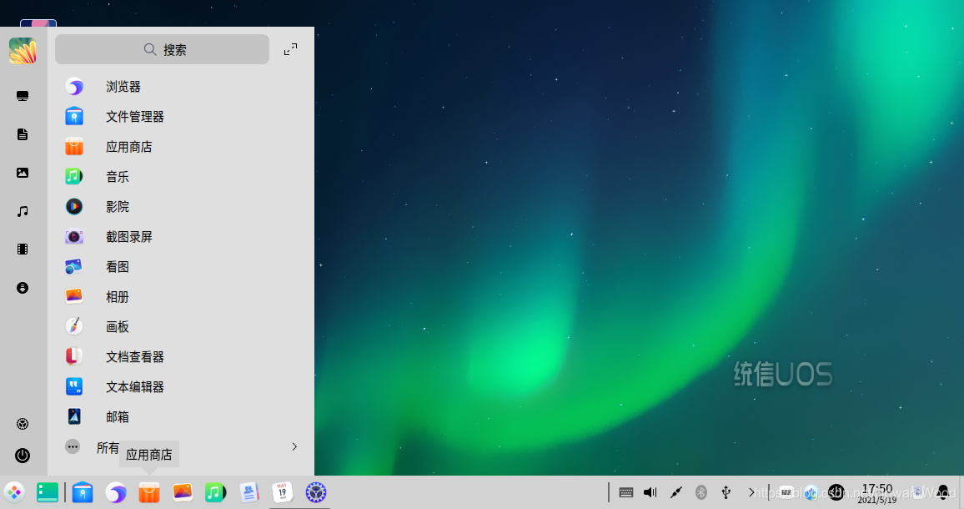Click the input method tray icon
Image resolution: width=964 pixels, height=509 pixels.
pyautogui.click(x=786, y=492)
